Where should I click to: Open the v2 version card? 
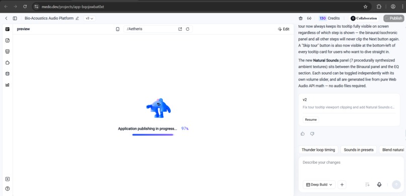click(x=349, y=110)
